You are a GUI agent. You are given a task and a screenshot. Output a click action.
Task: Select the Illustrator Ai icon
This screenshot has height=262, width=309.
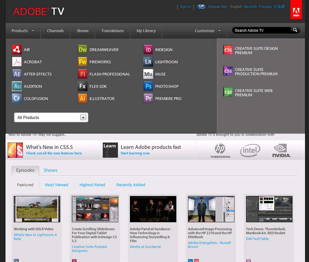tap(83, 99)
